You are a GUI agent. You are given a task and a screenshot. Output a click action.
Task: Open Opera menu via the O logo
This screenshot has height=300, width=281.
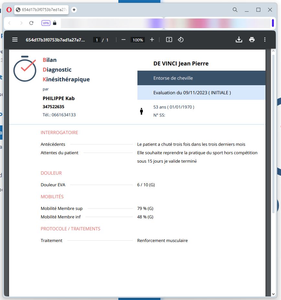pyautogui.click(x=9, y=10)
